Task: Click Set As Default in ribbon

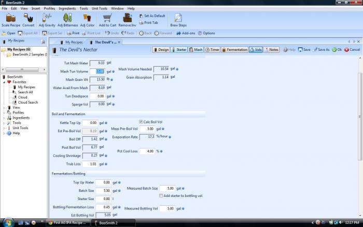Action: tap(152, 16)
